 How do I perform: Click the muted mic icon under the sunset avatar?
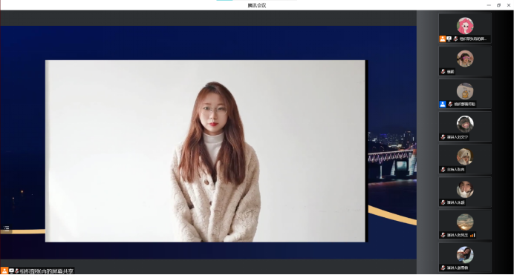click(443, 235)
